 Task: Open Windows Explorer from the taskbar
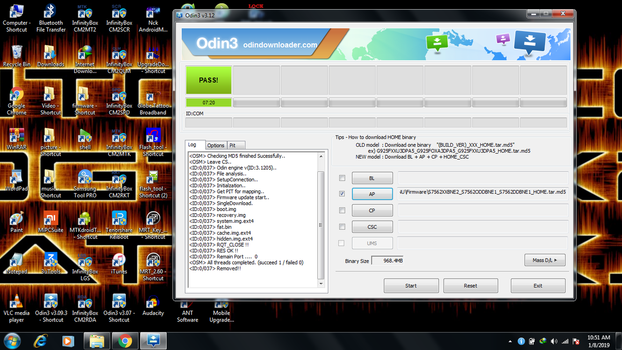pyautogui.click(x=97, y=341)
